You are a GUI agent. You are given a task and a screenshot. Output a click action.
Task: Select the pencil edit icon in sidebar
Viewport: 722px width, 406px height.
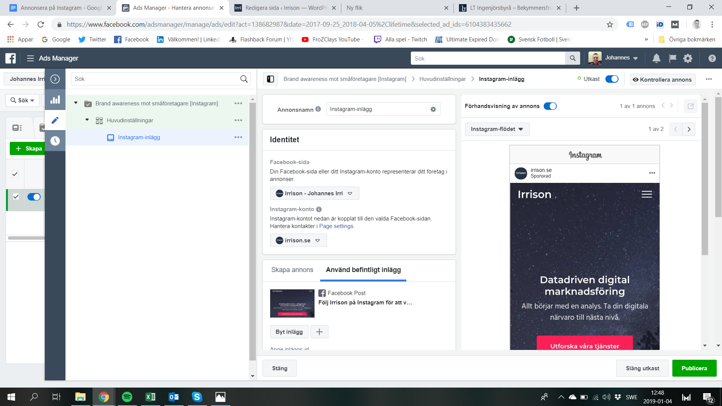(55, 120)
